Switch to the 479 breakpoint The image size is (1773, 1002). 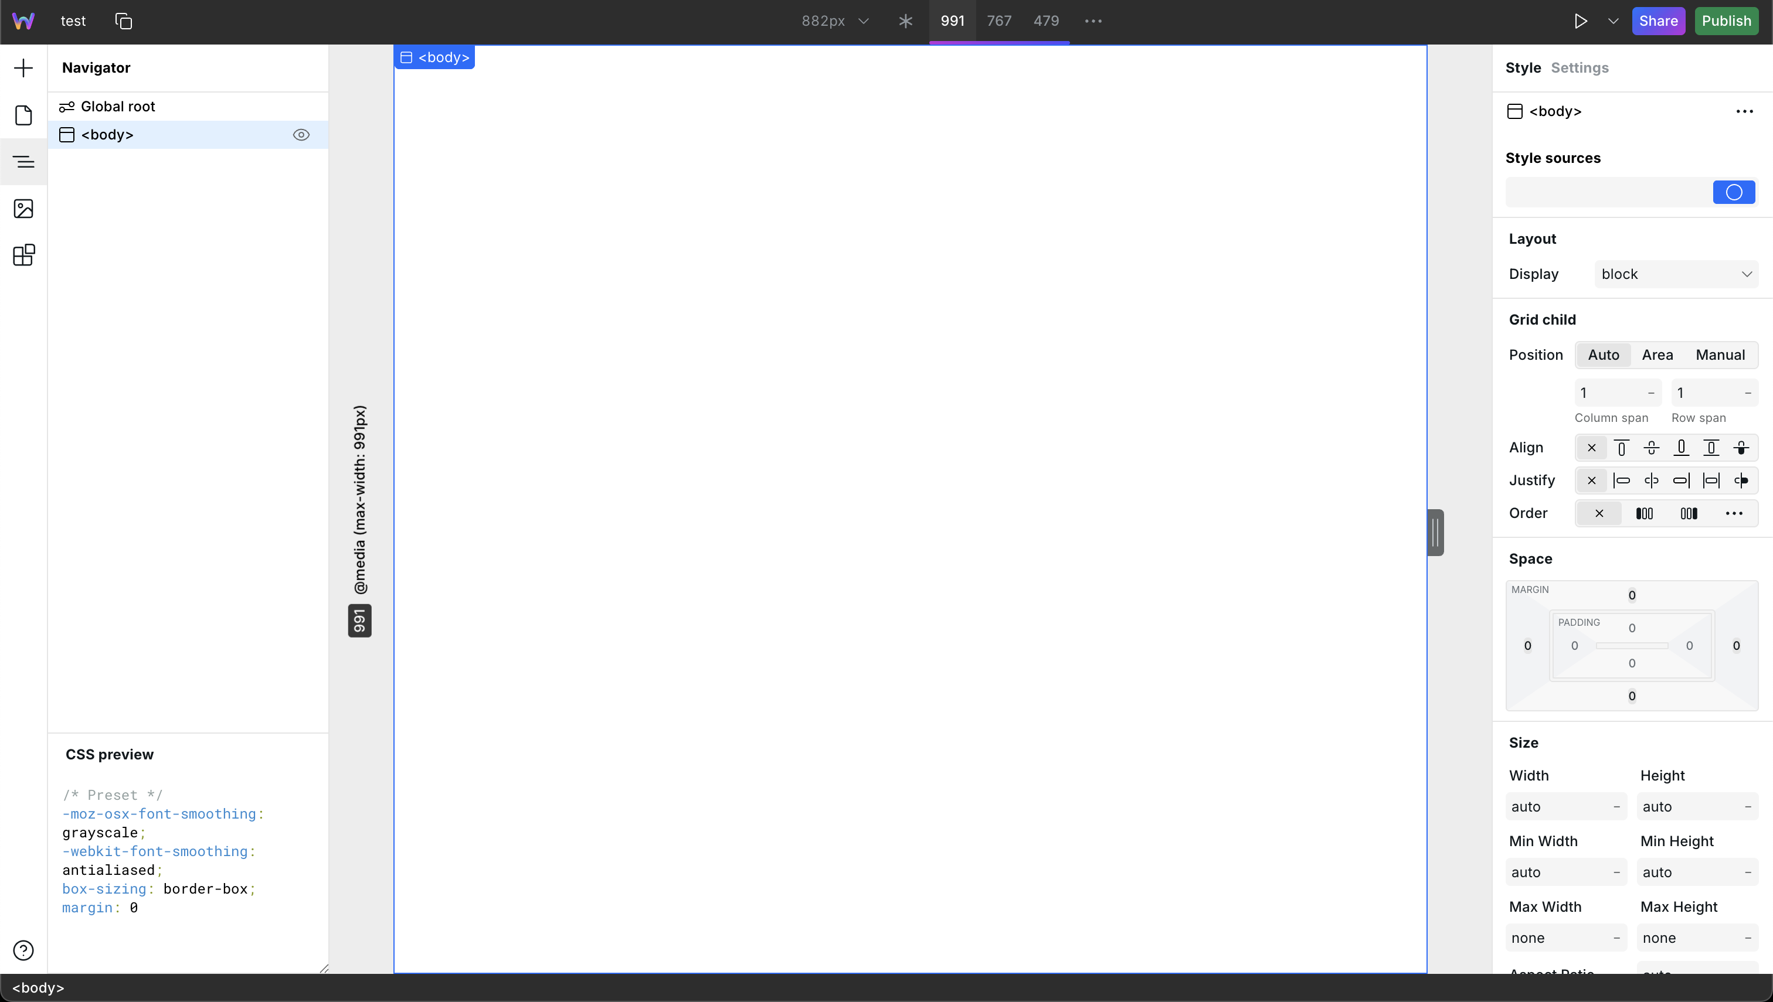(1046, 21)
